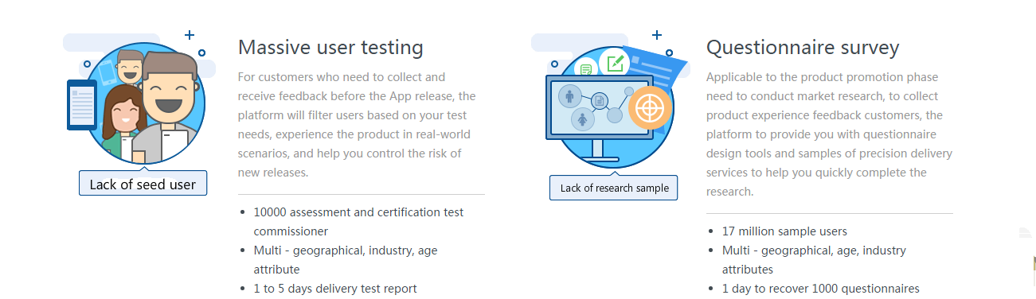
Task: Open the 'Massive user testing' heading
Action: [x=330, y=48]
